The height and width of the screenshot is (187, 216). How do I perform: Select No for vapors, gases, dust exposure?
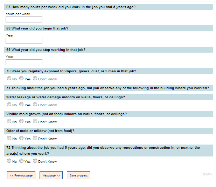point(9,79)
